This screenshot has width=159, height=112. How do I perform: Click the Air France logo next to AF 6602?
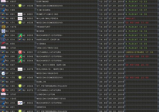pyautogui.click(x=20, y=103)
